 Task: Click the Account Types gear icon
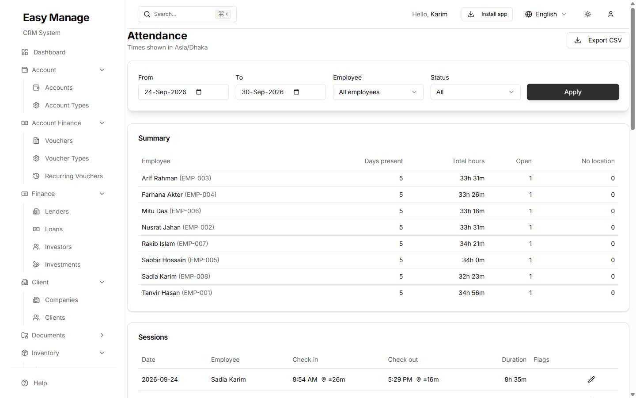point(36,105)
